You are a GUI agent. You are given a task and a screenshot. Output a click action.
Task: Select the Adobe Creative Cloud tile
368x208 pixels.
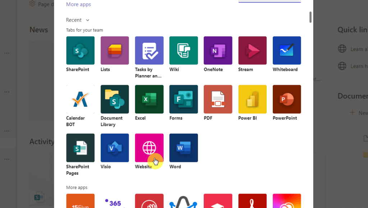287,201
